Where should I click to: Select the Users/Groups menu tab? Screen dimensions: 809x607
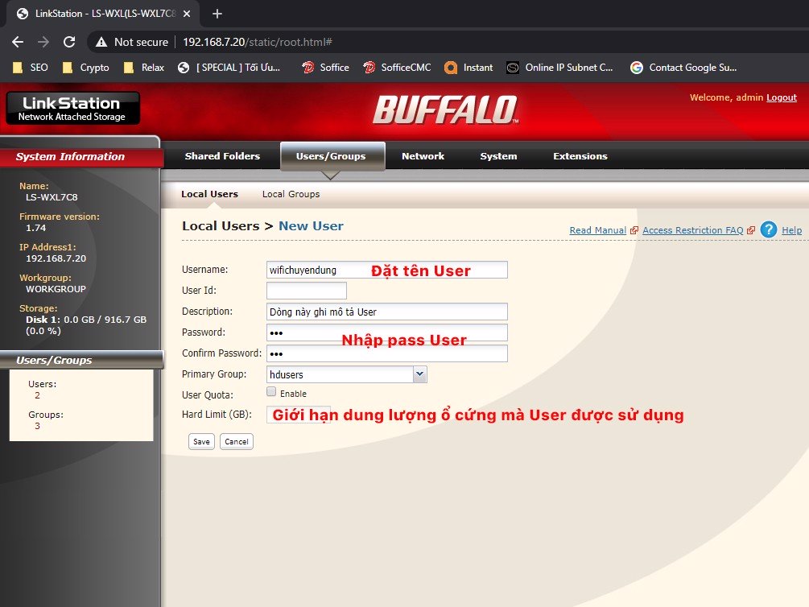331,156
